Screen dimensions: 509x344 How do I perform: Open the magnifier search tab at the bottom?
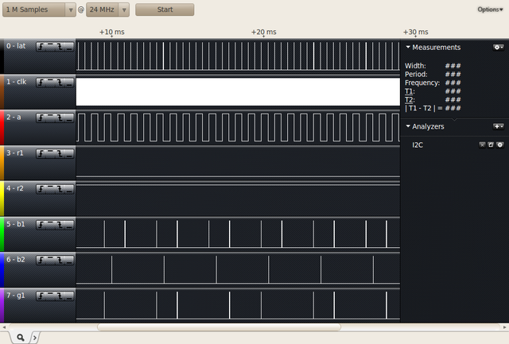20,338
